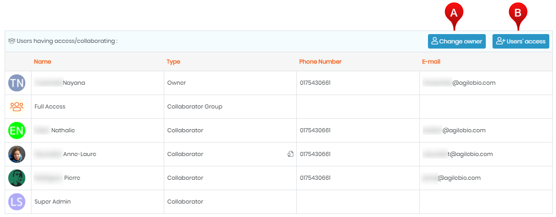Click the users group icon beside 'Users having access'
The height and width of the screenshot is (217, 556).
12,41
